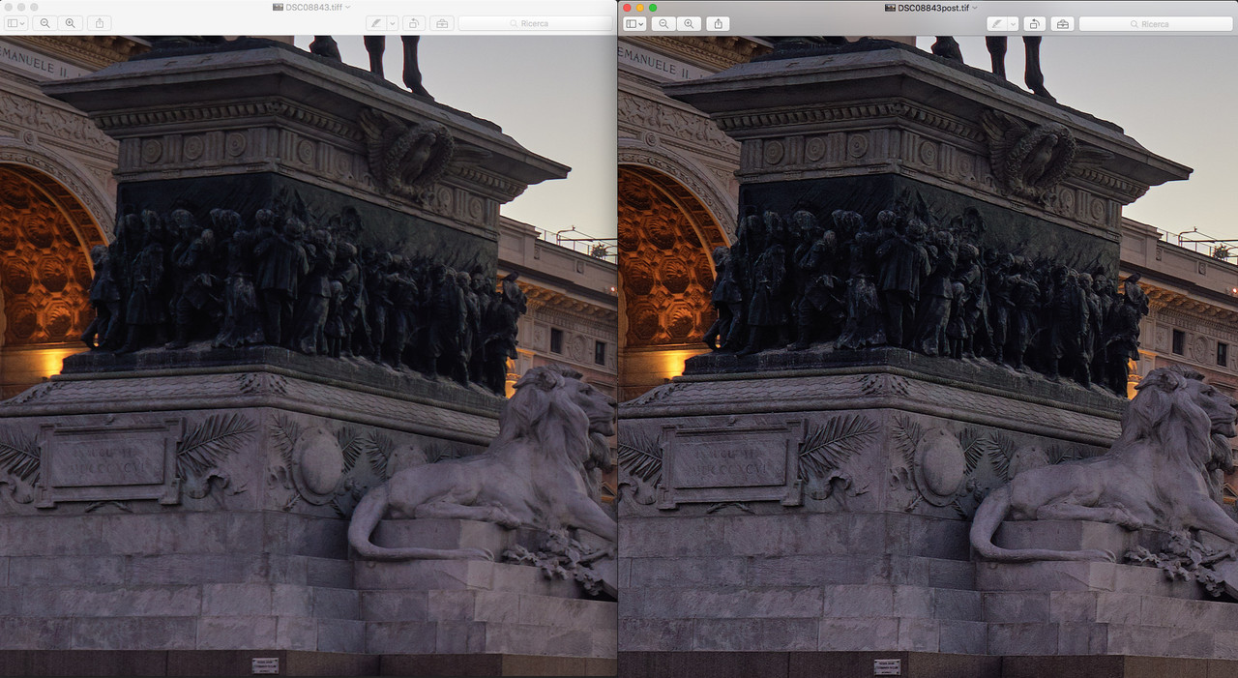Rotate the DSC08843.tiff image
Screen dimensions: 1238x678
click(414, 23)
